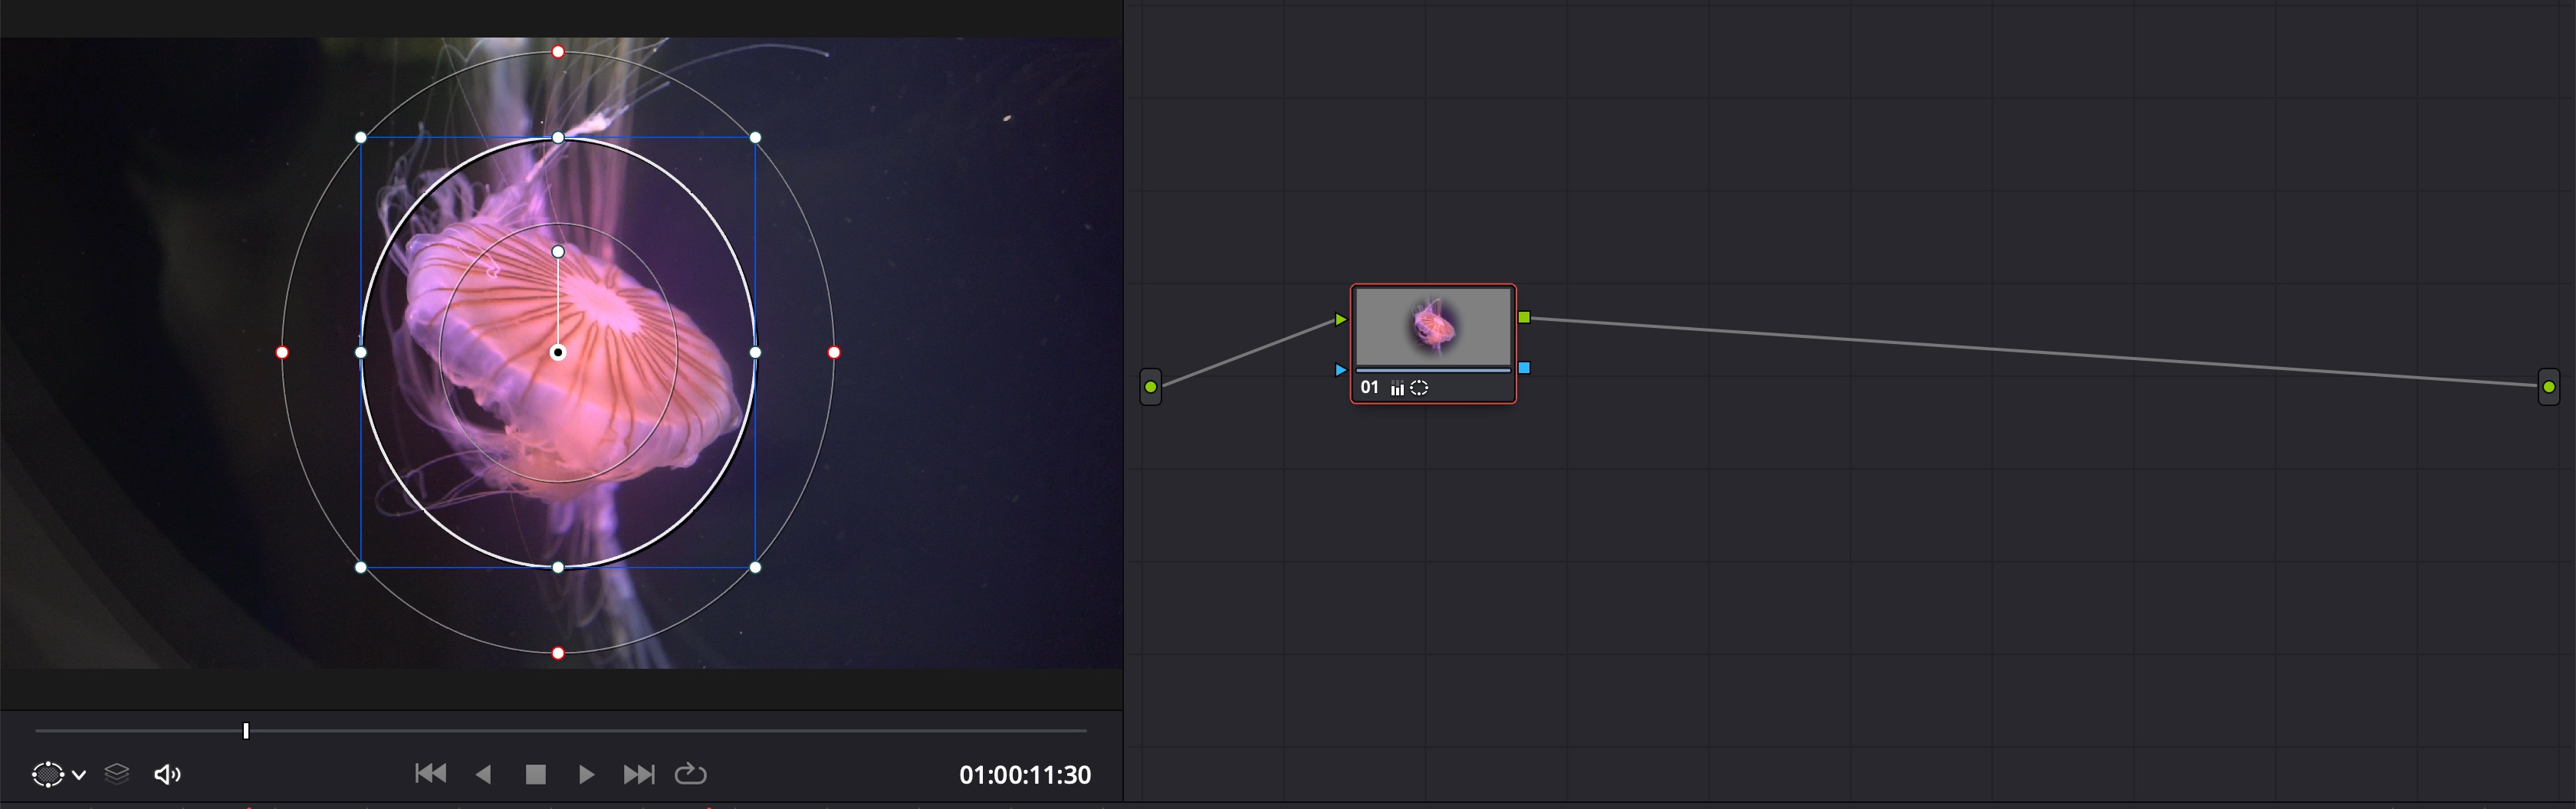Click the viewer overlay Power Window icon
This screenshot has width=2576, height=809.
pos(47,774)
